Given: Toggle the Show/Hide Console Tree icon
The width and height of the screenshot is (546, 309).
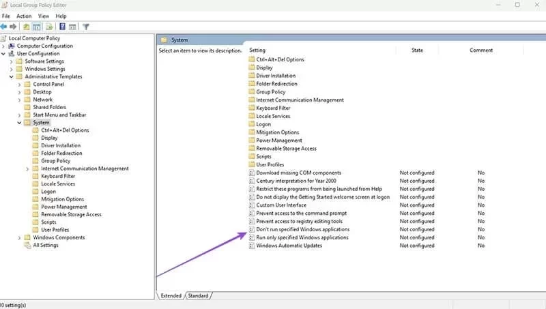Looking at the screenshot, I should (x=37, y=27).
